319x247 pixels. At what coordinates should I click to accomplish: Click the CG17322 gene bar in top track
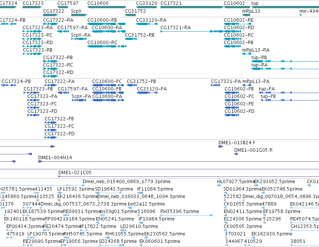[51, 15]
